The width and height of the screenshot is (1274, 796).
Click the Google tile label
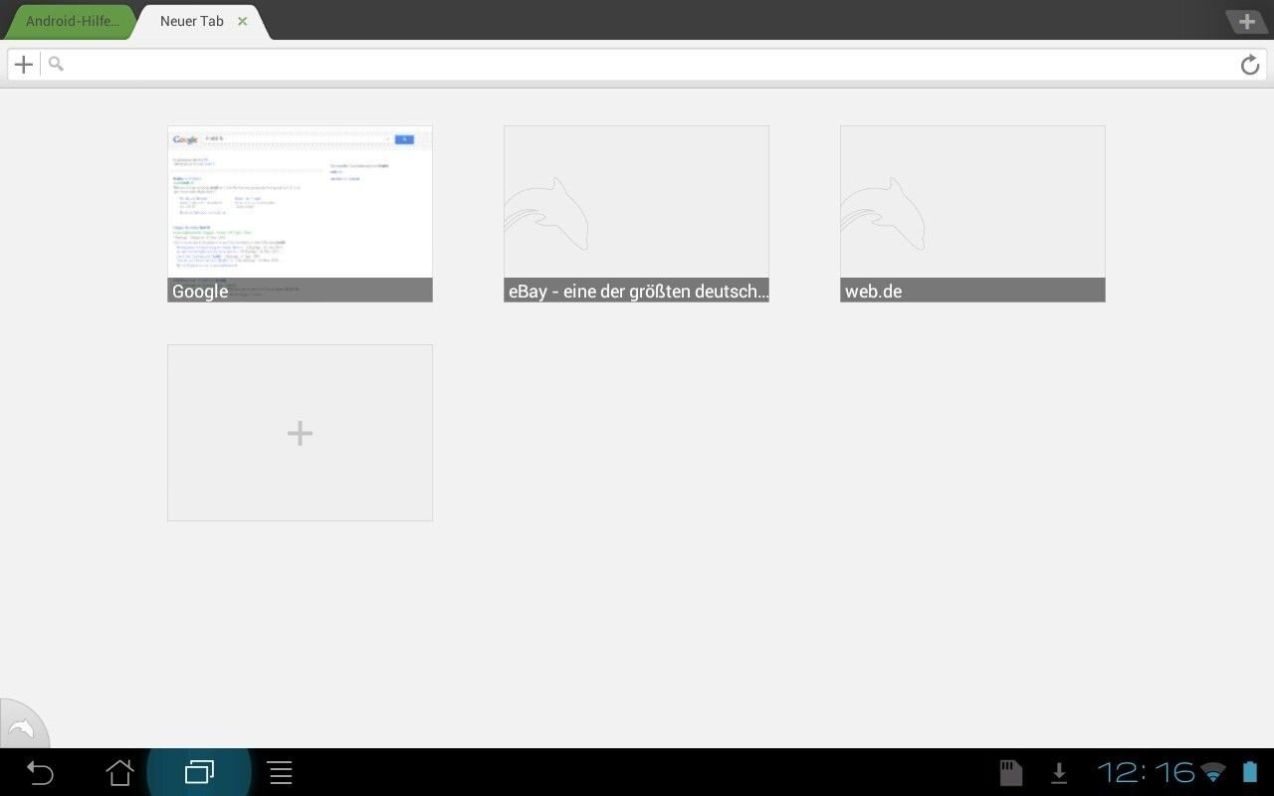click(200, 292)
